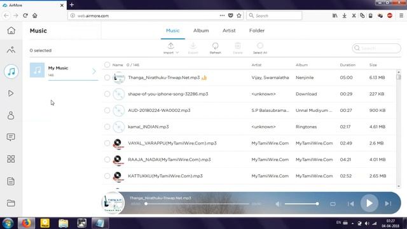Open the Contacts sidebar icon
The image size is (407, 229).
[11, 115]
